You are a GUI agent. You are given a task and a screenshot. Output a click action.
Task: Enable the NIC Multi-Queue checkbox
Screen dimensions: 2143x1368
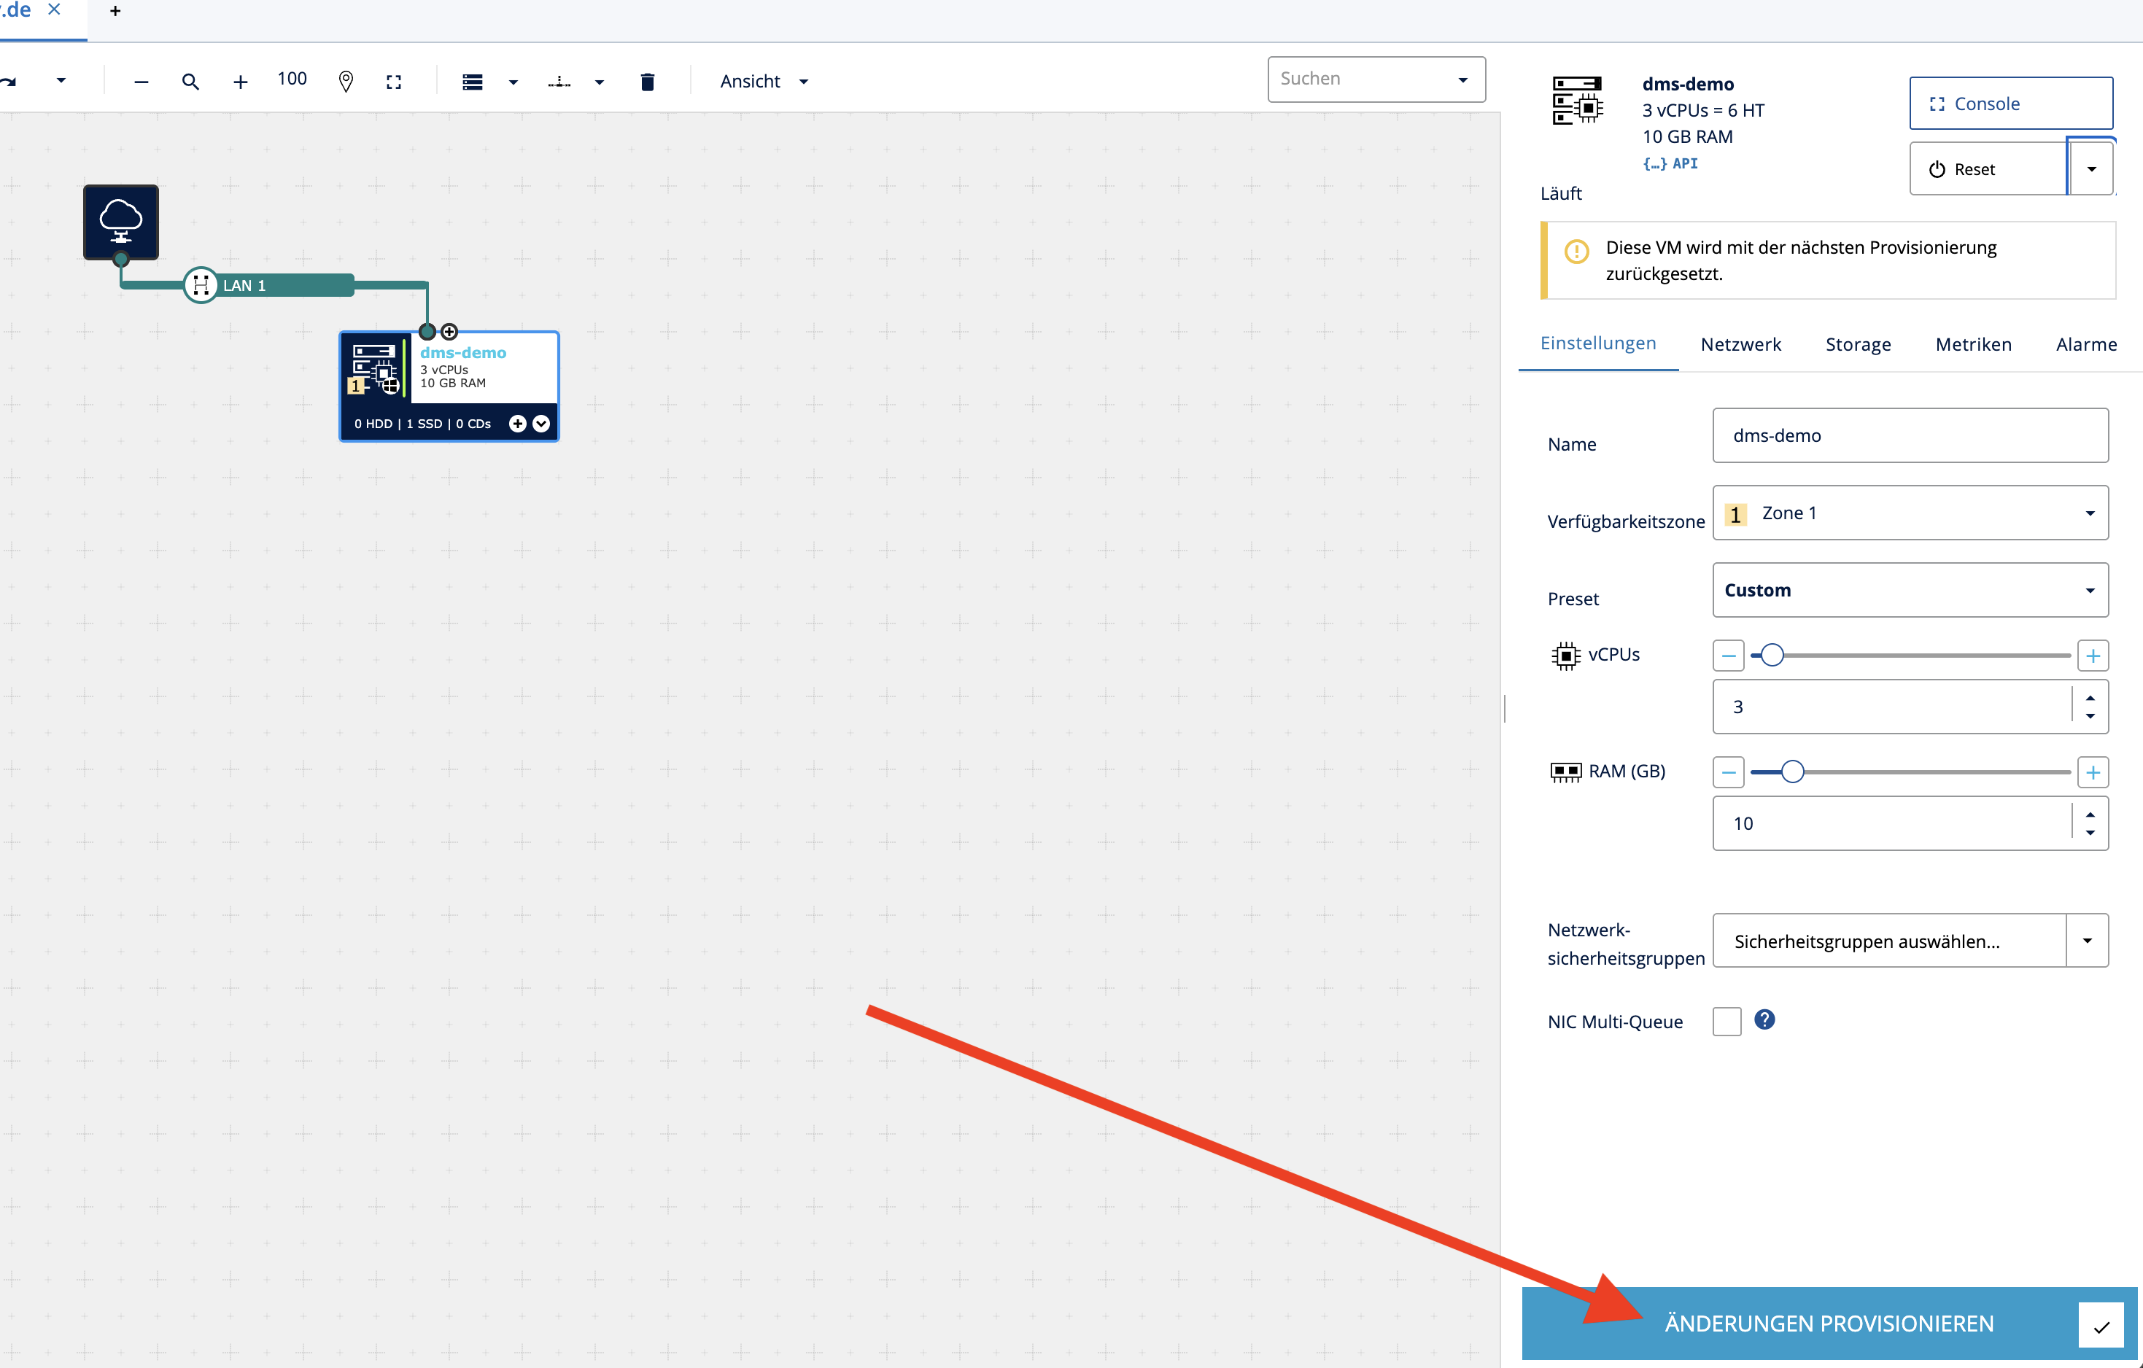coord(1727,1021)
